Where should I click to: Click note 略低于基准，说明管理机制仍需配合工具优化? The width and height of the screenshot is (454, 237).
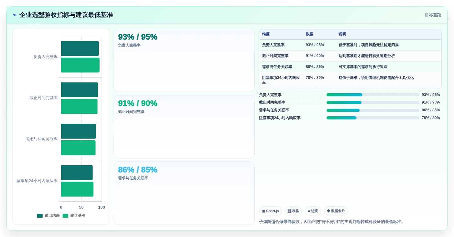coord(376,78)
